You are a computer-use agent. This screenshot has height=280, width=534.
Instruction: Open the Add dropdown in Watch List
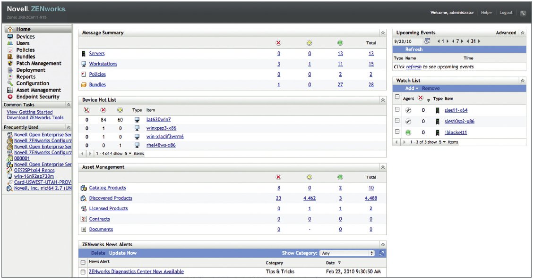[x=412, y=88]
